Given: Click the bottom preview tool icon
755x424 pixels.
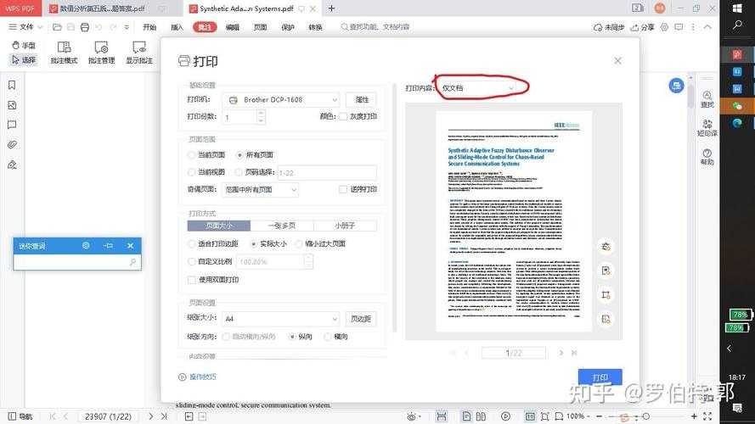Looking at the screenshot, I should 606,319.
